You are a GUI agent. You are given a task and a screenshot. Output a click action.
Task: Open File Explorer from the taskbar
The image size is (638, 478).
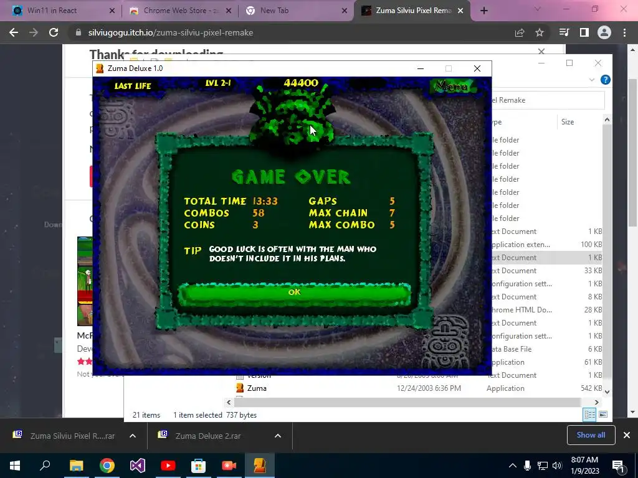76,466
